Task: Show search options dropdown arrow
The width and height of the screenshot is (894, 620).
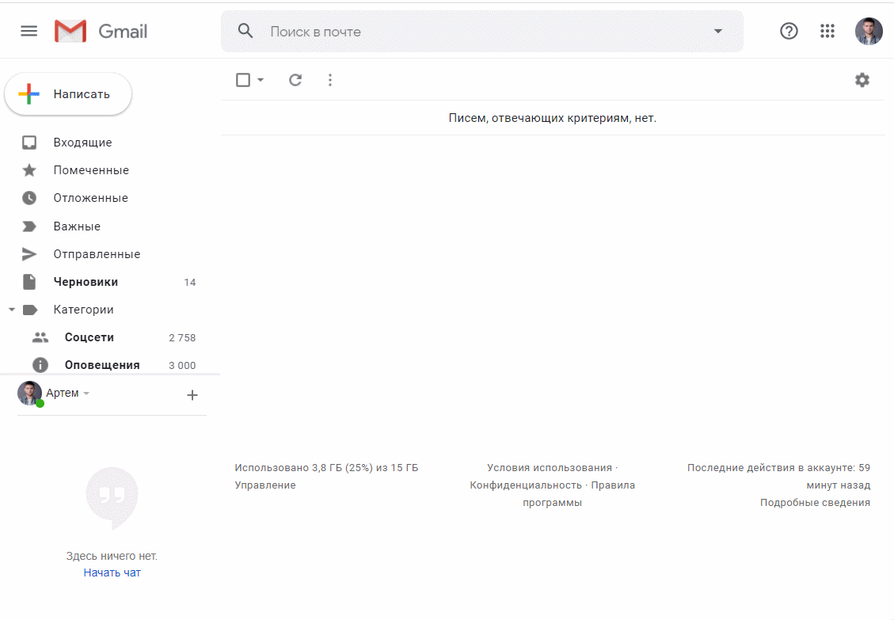Action: click(x=718, y=32)
